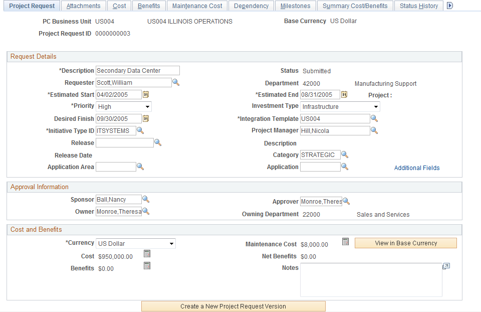
Task: Click the Integration Template input field
Action: (335, 118)
